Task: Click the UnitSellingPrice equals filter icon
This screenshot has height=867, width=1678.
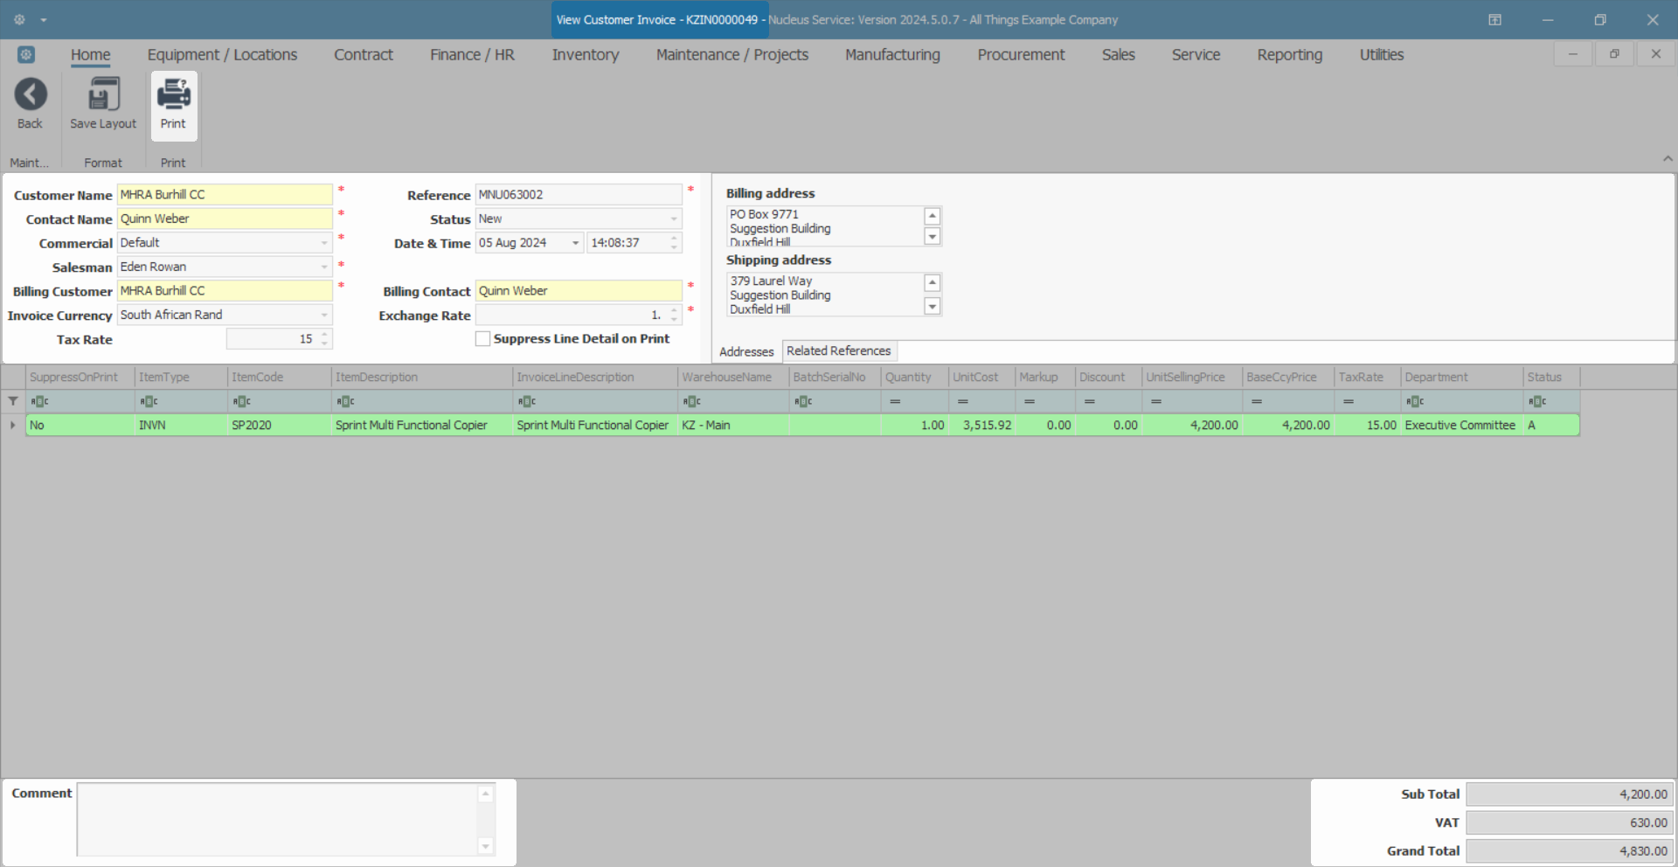Action: (1156, 401)
